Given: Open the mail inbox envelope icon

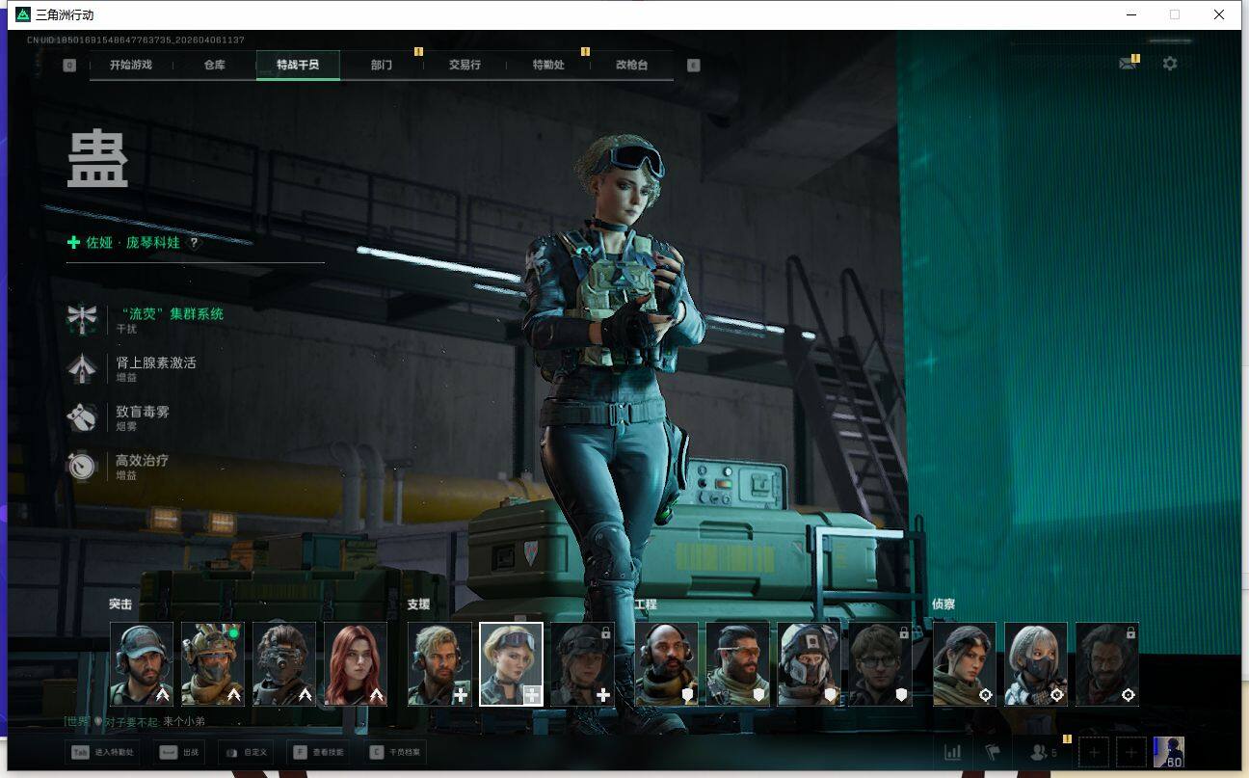Looking at the screenshot, I should click(x=1127, y=64).
